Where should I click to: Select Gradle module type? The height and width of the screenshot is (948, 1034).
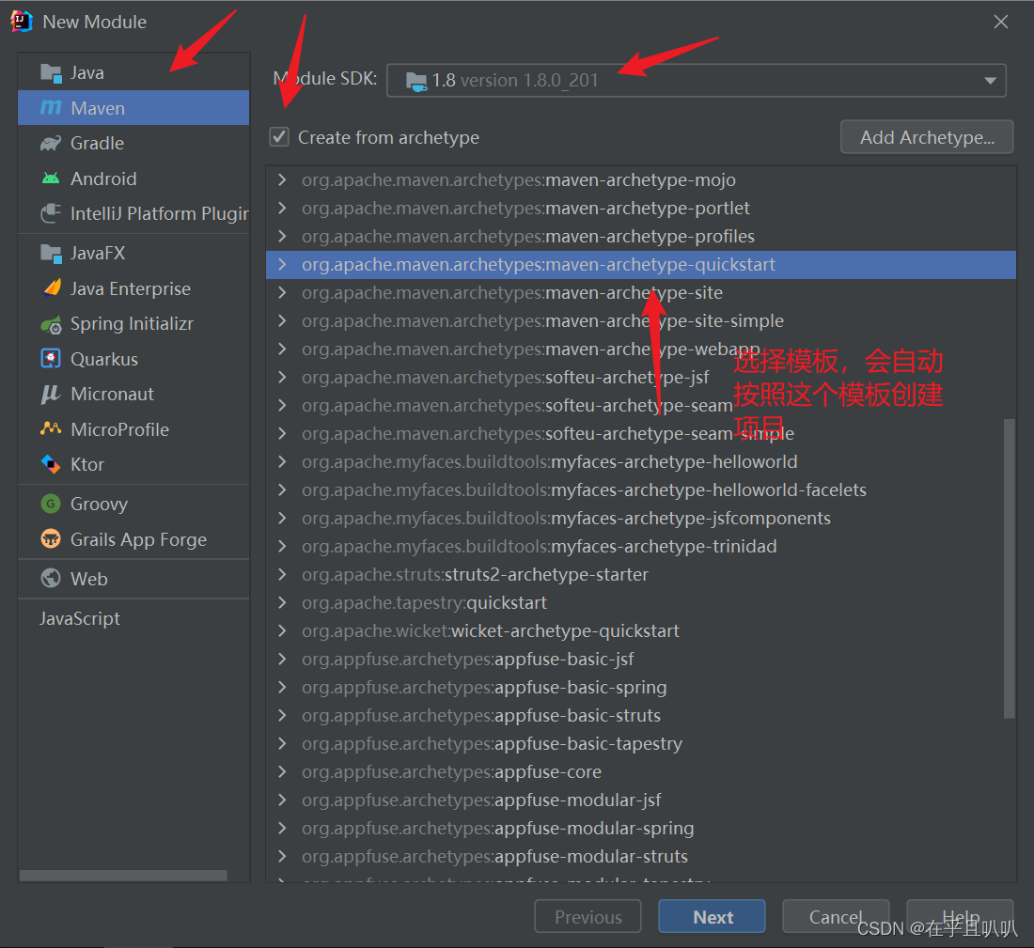[133, 143]
